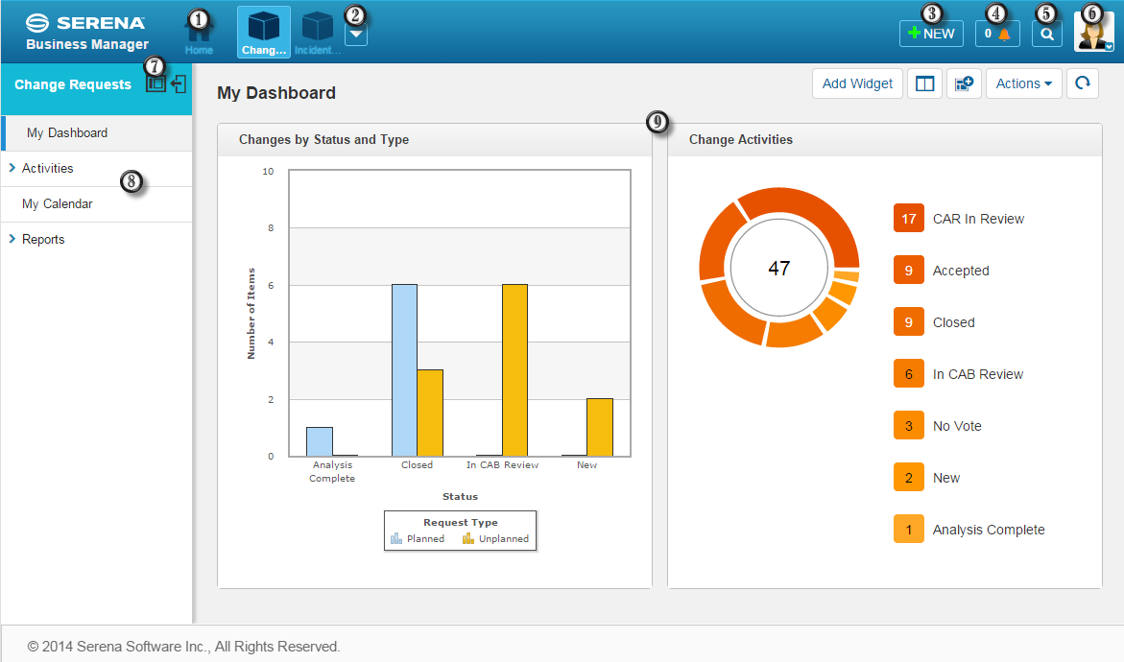Screen dimensions: 1124x662
Task: Click the My Dashboard page heading
Action: pos(276,93)
